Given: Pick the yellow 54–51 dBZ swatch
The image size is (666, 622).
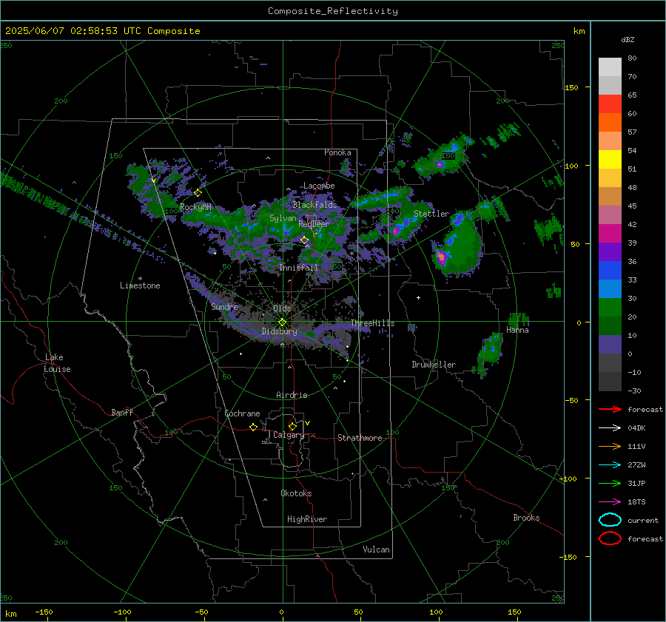Looking at the screenshot, I should coord(610,160).
